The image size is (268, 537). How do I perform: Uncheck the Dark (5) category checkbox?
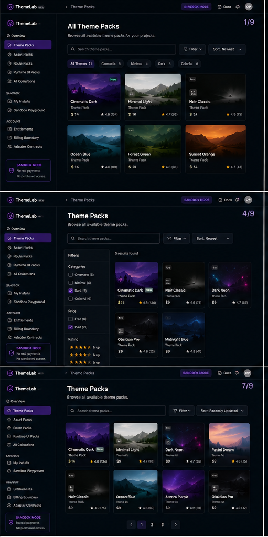pyautogui.click(x=71, y=291)
